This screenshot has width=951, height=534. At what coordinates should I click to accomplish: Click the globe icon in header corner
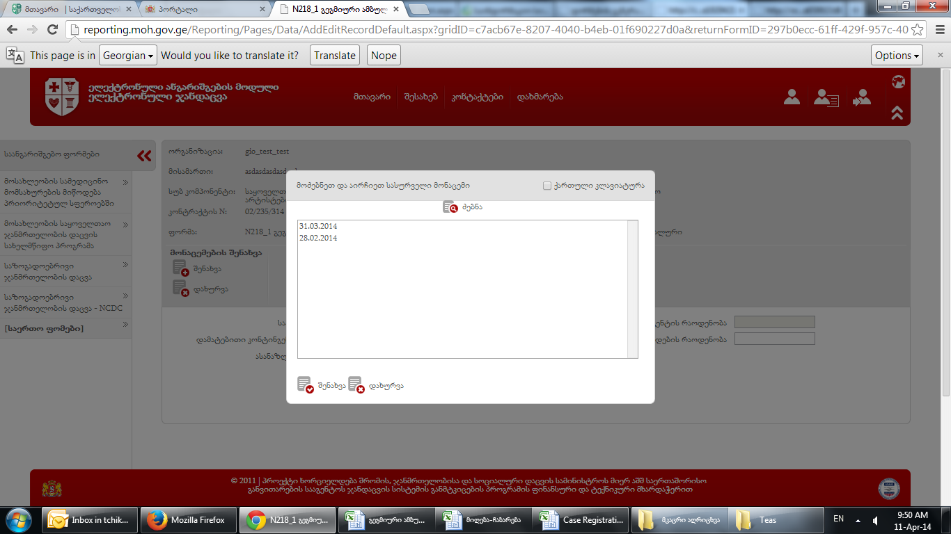coord(898,82)
